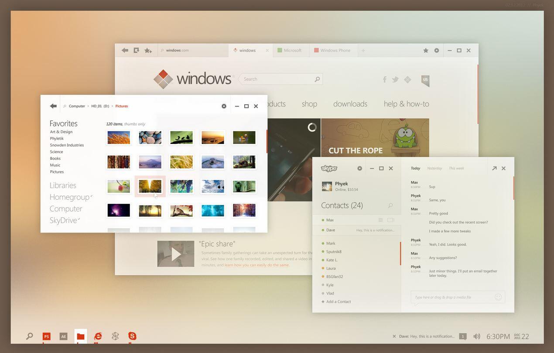
Task: Go back in the browser window
Action: point(125,50)
